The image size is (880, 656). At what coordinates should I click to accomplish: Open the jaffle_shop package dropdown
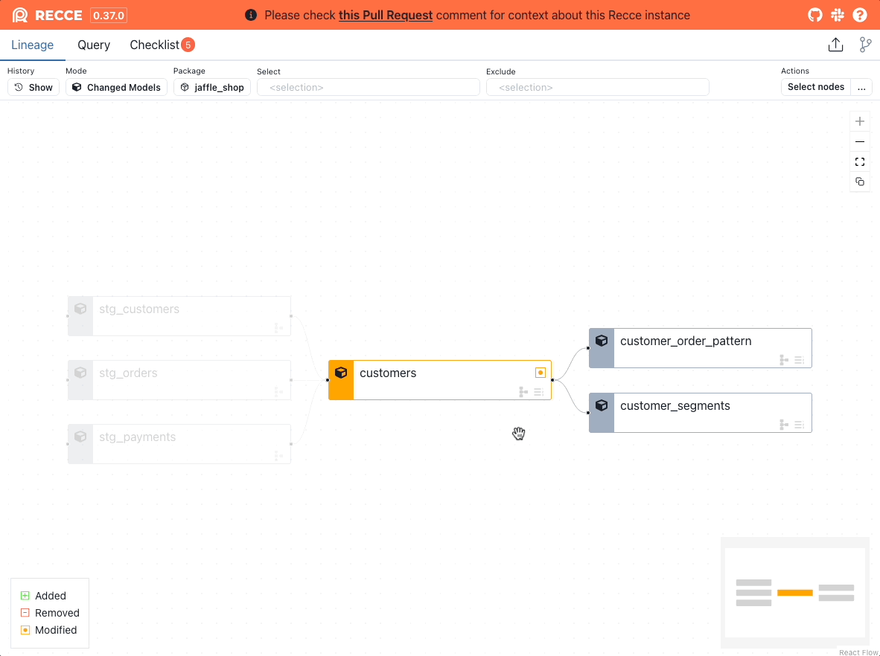click(x=212, y=87)
